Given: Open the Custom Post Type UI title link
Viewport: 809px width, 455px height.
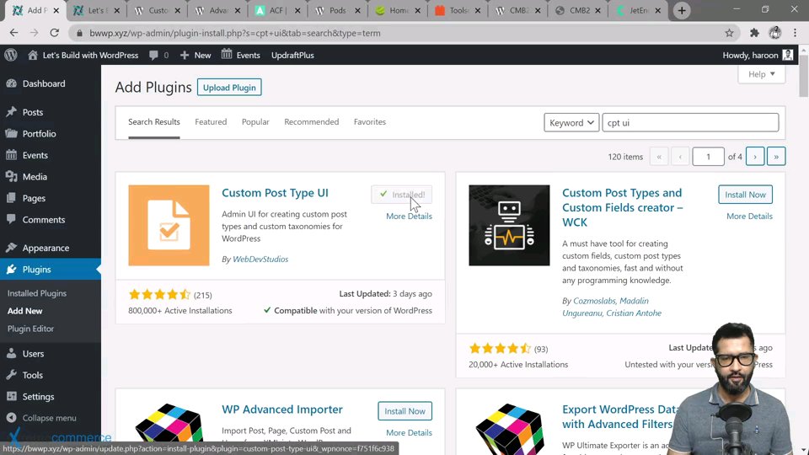Looking at the screenshot, I should (275, 192).
